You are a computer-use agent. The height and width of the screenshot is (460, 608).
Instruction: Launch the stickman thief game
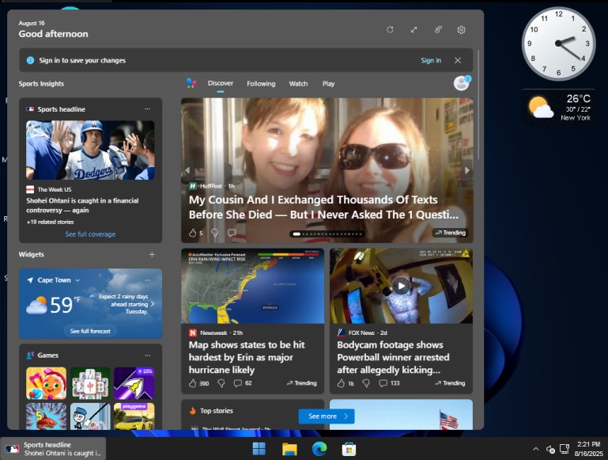[x=90, y=416]
